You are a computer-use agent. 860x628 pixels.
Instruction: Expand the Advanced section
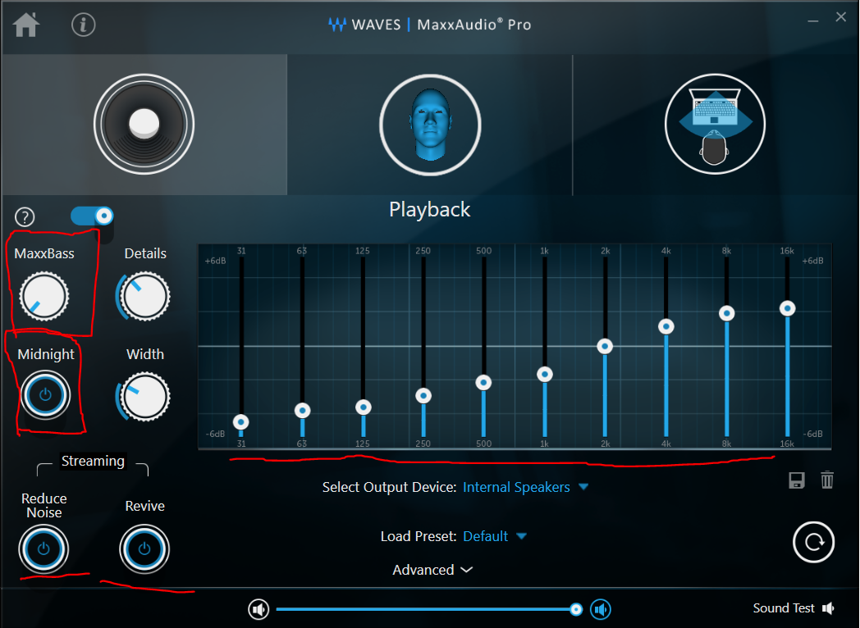432,570
